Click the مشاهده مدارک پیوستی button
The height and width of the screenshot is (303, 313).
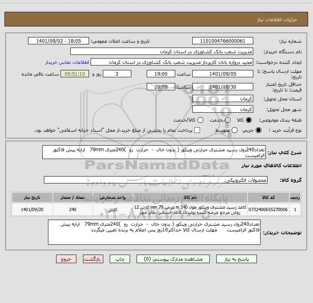[x=173, y=259]
